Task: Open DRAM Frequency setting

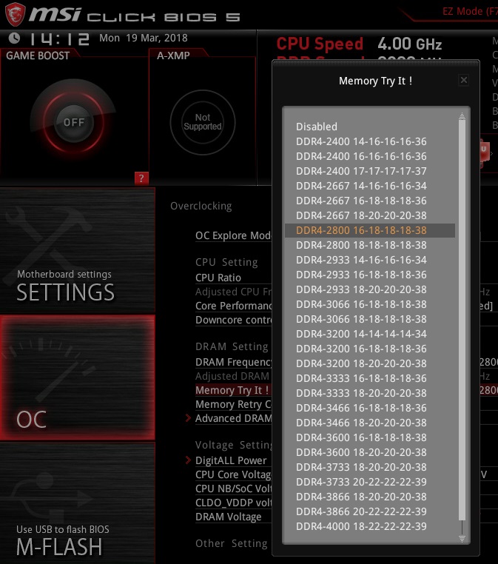Action: [233, 362]
